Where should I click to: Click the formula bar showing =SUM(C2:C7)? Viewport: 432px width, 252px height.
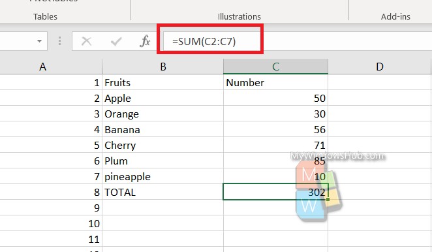click(298, 41)
